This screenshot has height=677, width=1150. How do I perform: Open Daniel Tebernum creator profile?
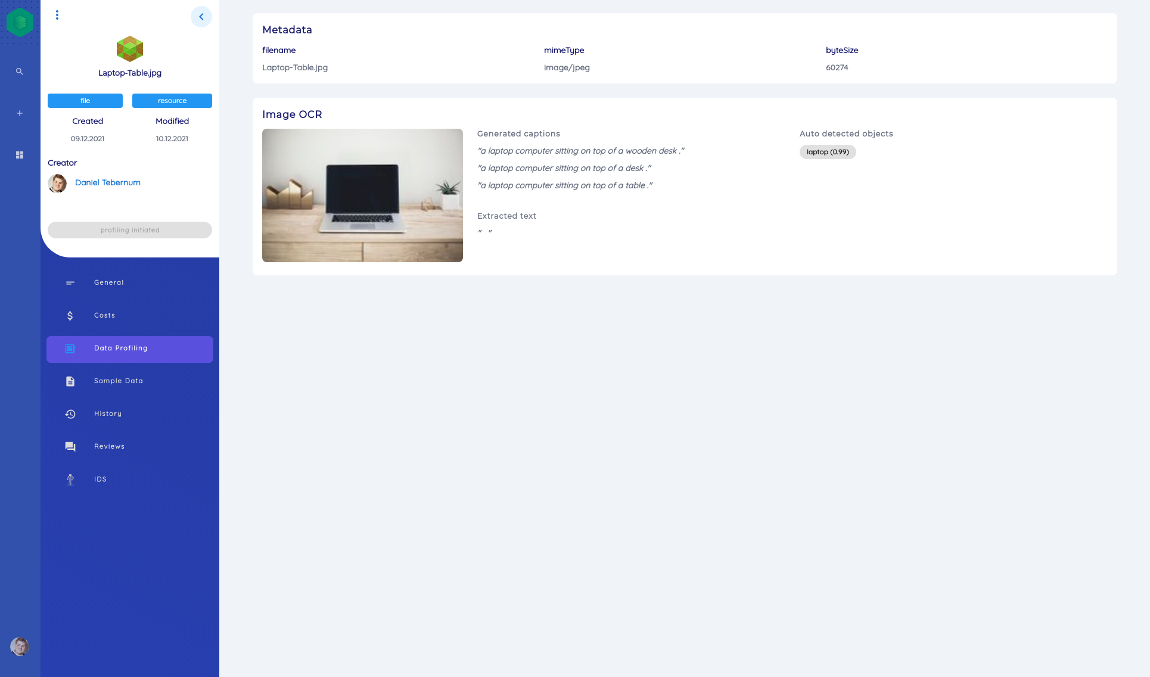107,182
